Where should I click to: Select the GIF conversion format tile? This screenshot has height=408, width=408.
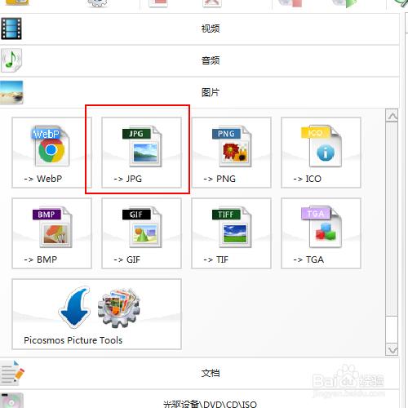[x=141, y=233]
